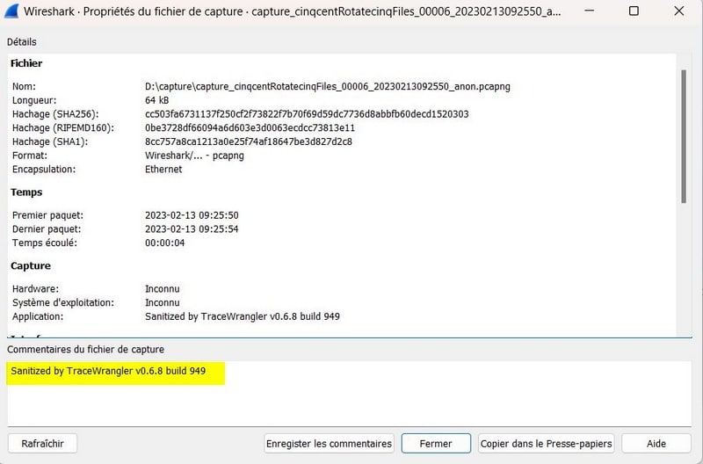703x464 pixels.
Task: Click the Rafraîchir button
Action: pyautogui.click(x=42, y=444)
